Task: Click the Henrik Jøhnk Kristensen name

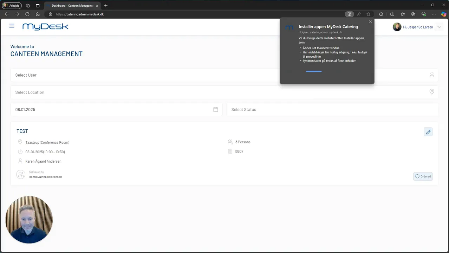Action: tap(45, 177)
